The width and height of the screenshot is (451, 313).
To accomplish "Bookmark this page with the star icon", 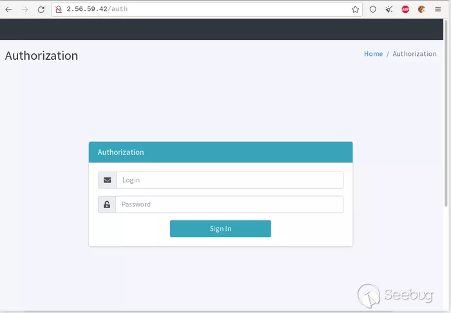I will tap(355, 10).
